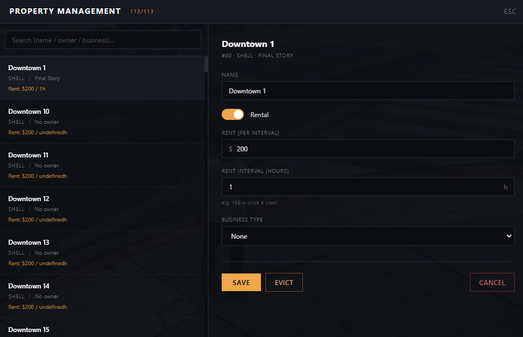Cancel editing the property
The image size is (523, 337).
click(x=492, y=282)
